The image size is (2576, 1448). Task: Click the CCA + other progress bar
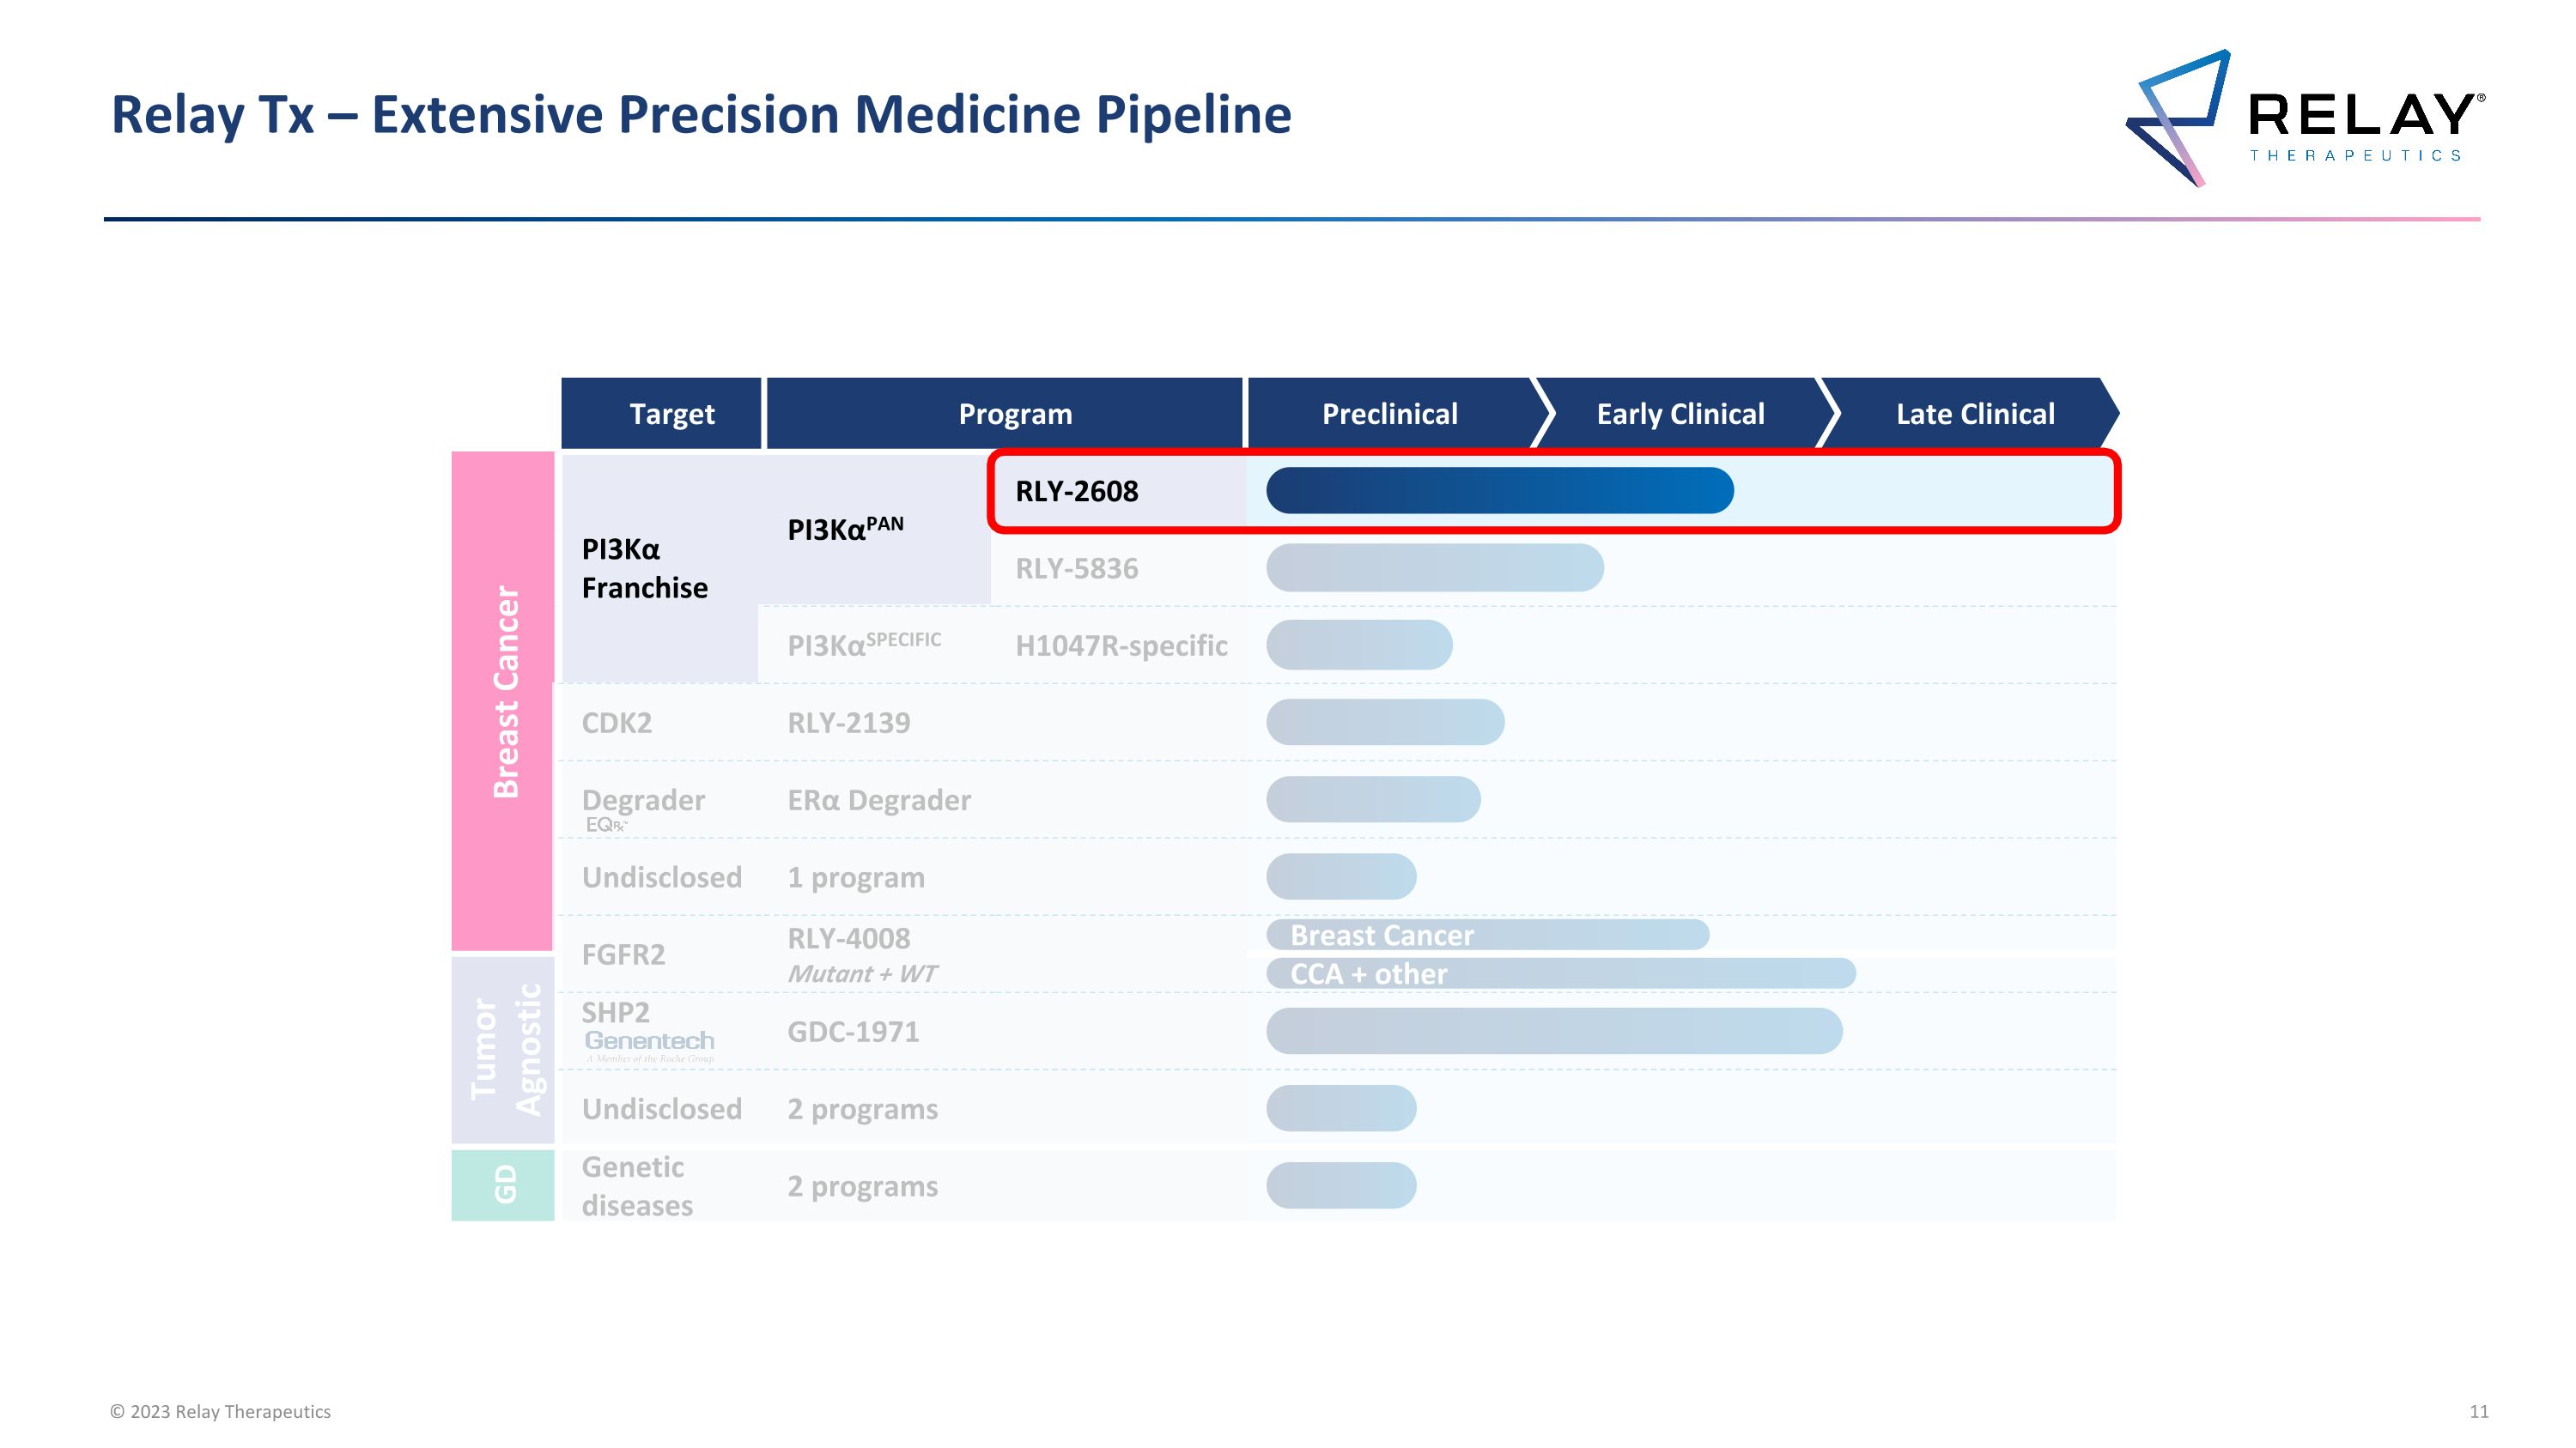(x=1560, y=973)
